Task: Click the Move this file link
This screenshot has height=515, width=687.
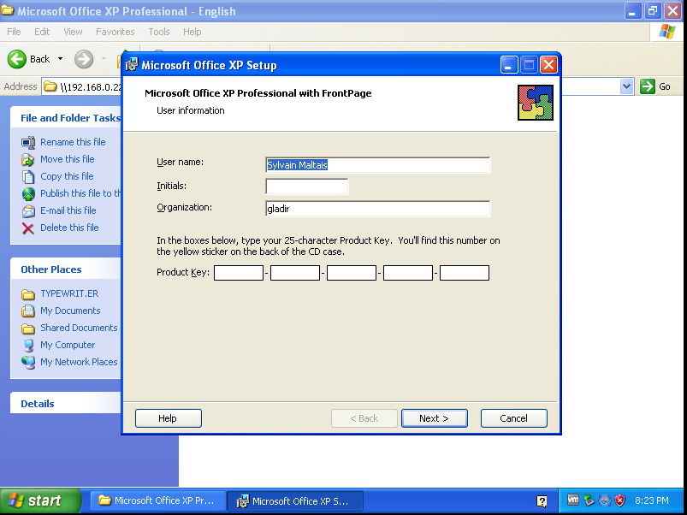Action: 68,159
